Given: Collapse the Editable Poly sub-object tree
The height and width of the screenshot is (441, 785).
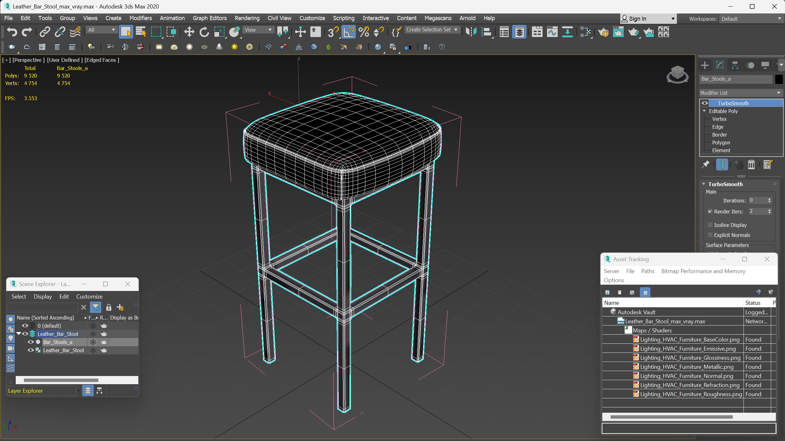Looking at the screenshot, I should (x=704, y=111).
